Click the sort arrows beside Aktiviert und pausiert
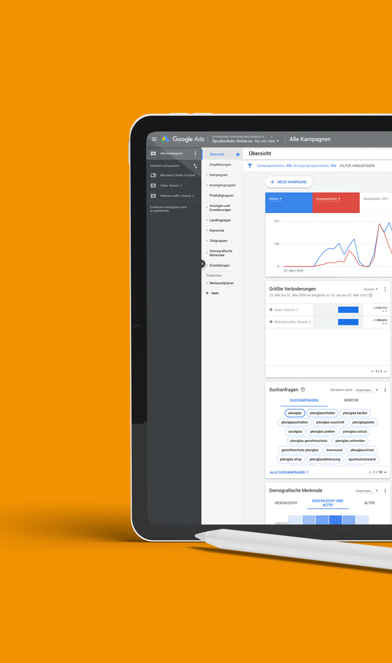392x663 pixels. click(x=195, y=166)
